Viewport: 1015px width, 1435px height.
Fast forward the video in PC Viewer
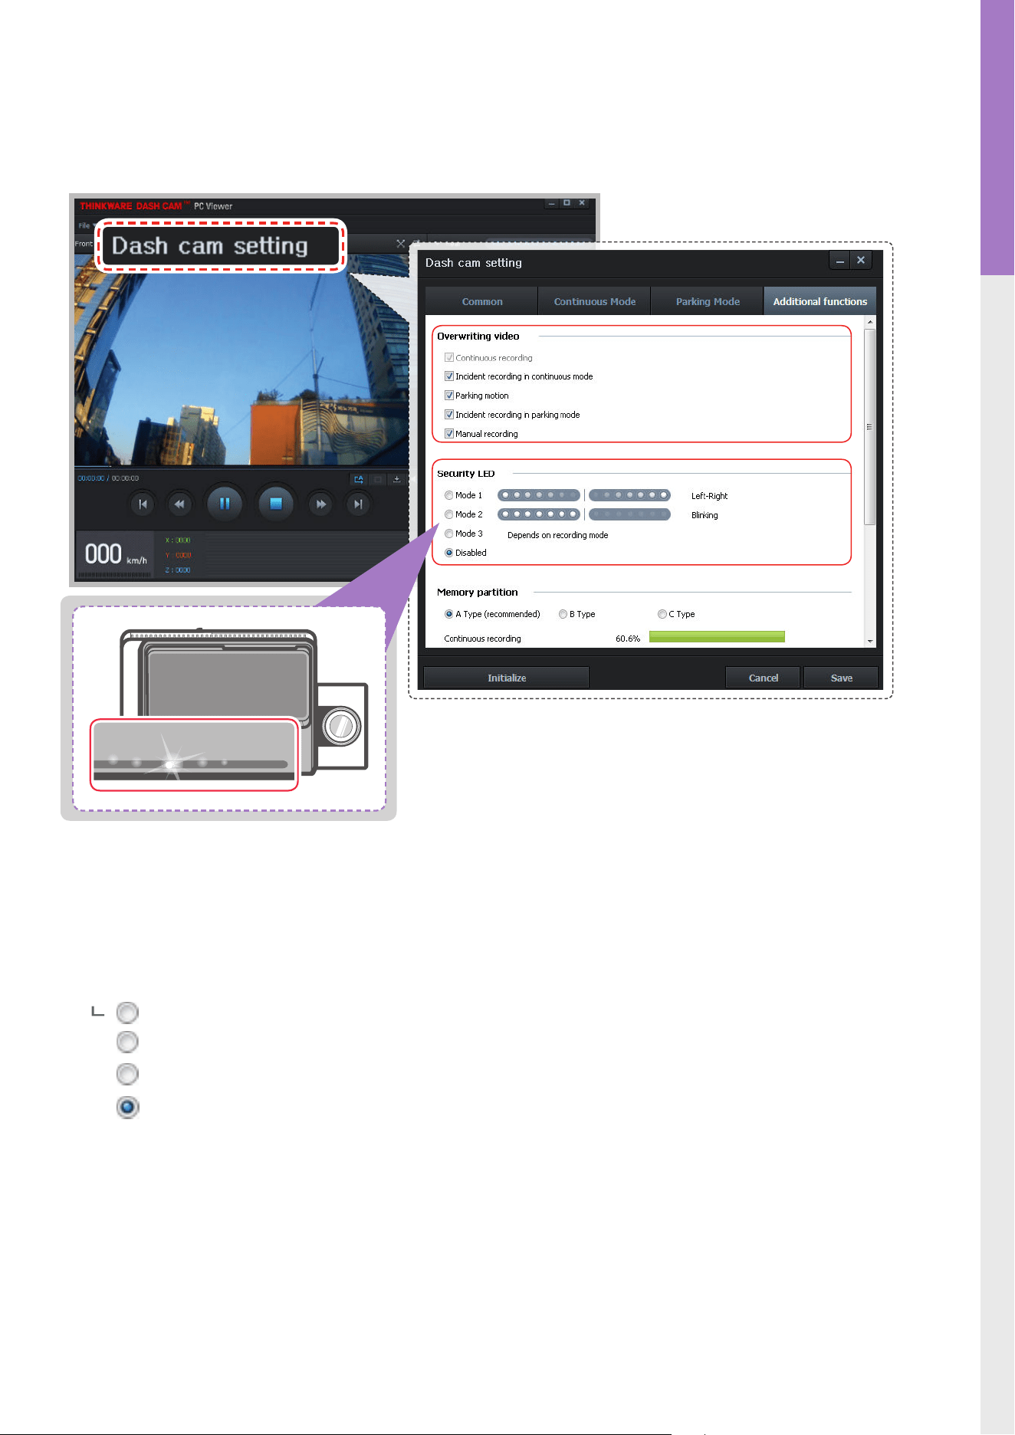point(320,504)
